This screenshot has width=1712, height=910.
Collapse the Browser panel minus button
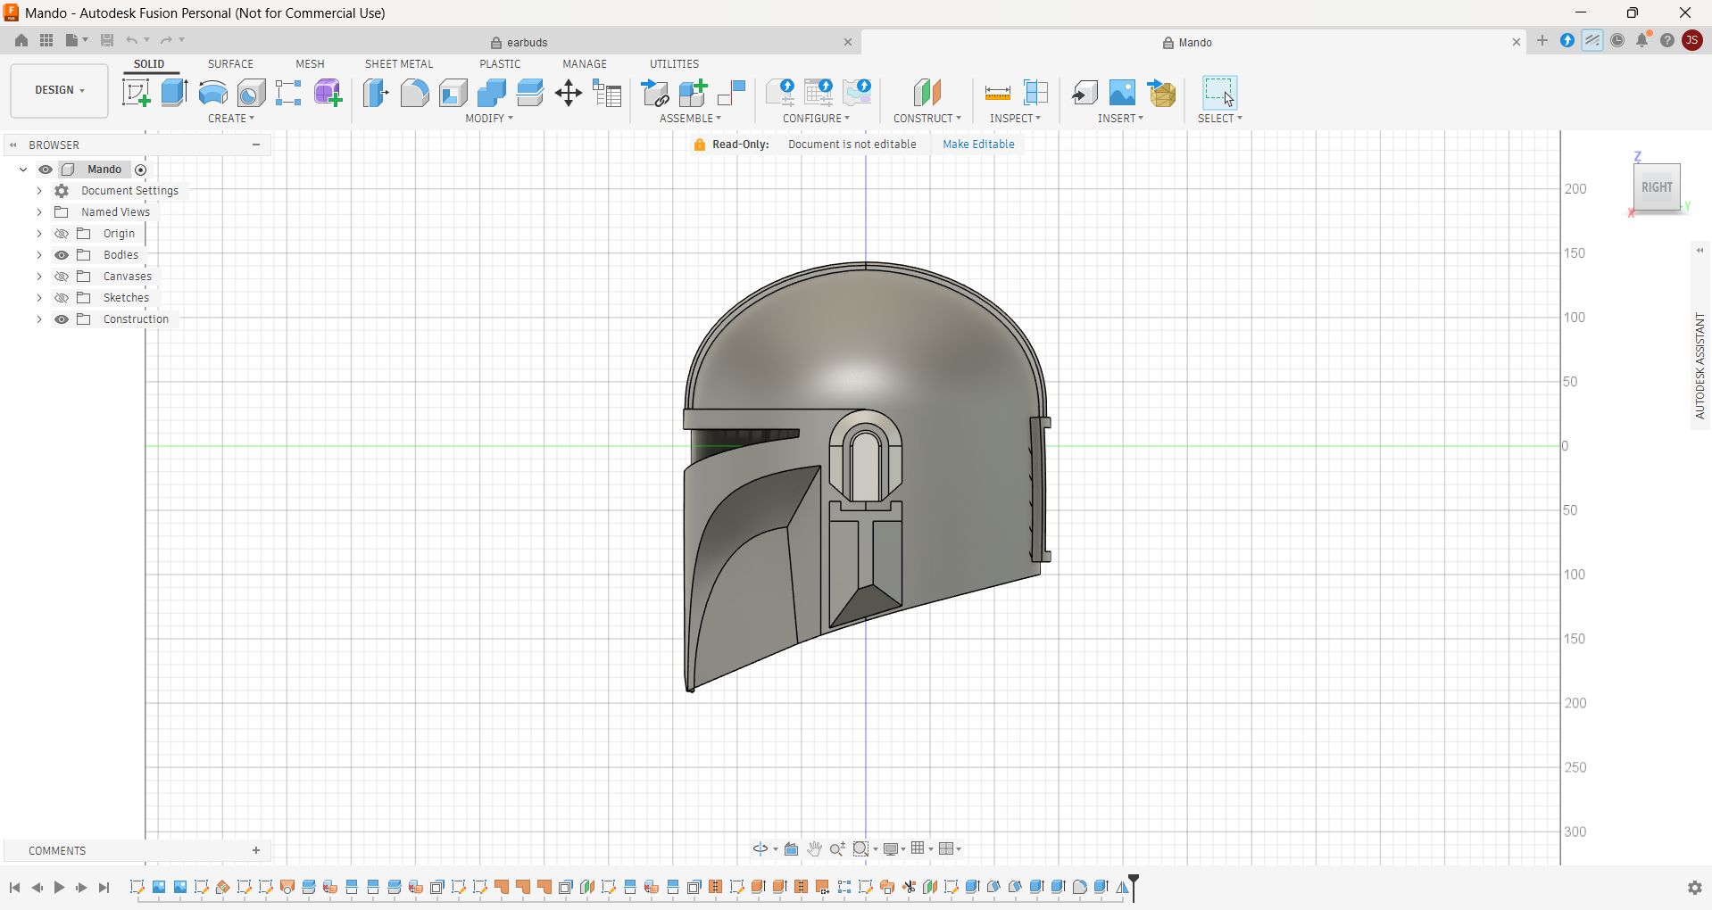coord(256,145)
